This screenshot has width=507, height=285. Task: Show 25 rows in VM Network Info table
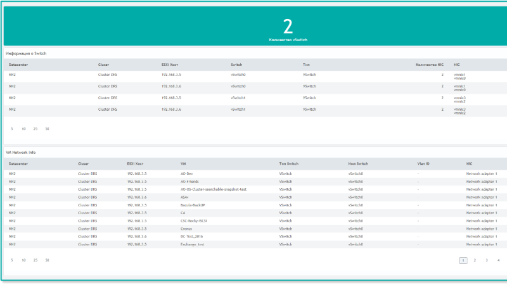point(35,260)
